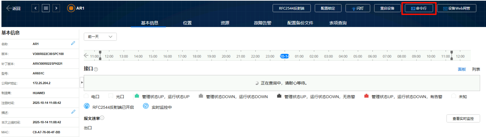Image resolution: width=486 pixels, height=137 pixels.
Task: Open the 命令行 command line
Action: click(419, 8)
